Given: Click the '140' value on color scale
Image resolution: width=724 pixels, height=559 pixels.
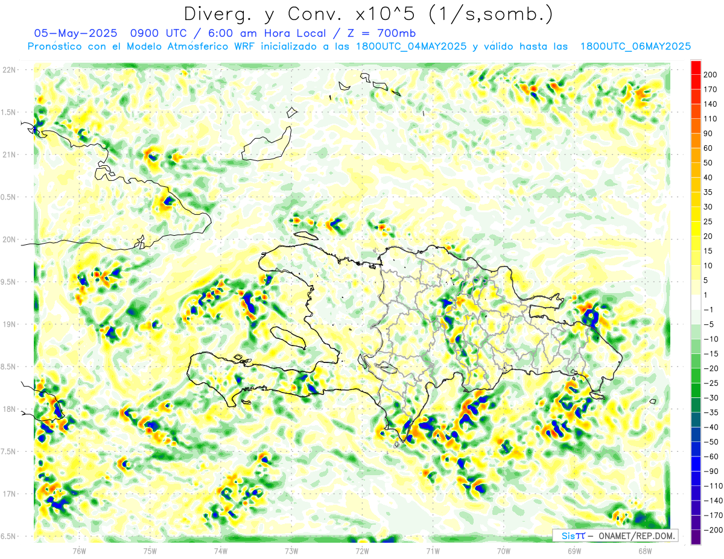Looking at the screenshot, I should (x=710, y=104).
